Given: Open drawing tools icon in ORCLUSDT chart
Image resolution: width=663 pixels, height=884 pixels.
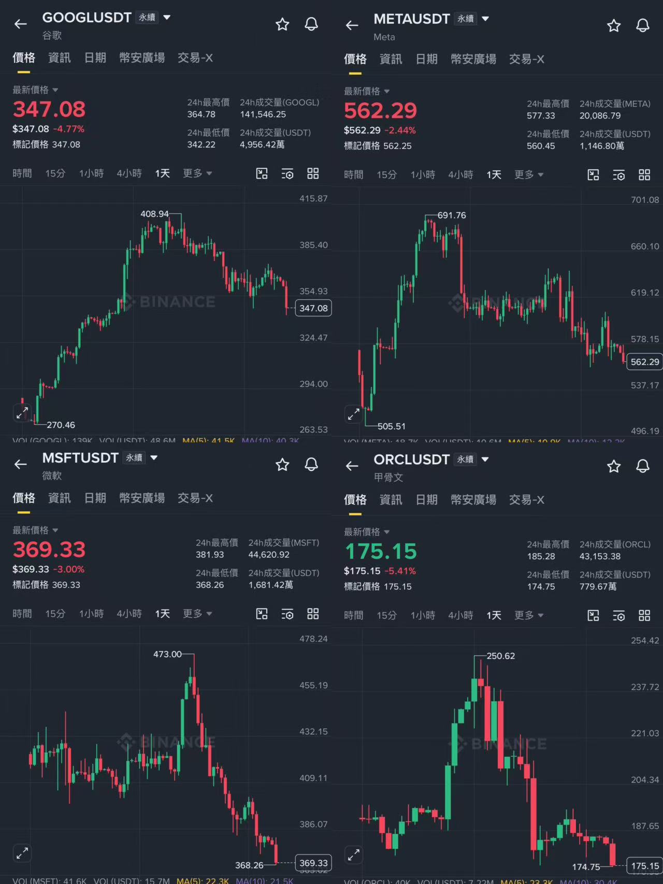Looking at the screenshot, I should [594, 616].
